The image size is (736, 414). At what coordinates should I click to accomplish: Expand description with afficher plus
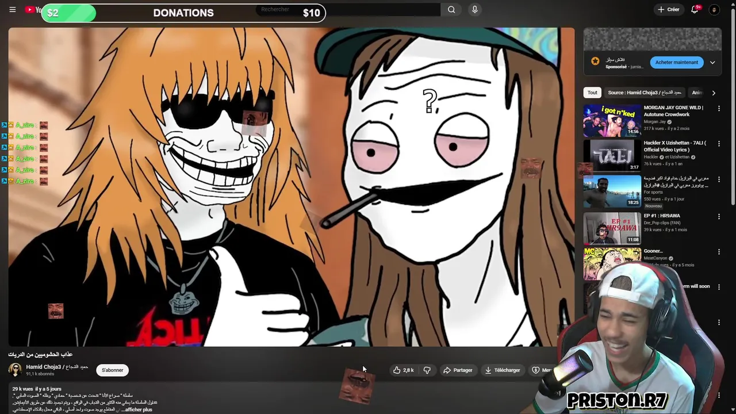click(138, 409)
